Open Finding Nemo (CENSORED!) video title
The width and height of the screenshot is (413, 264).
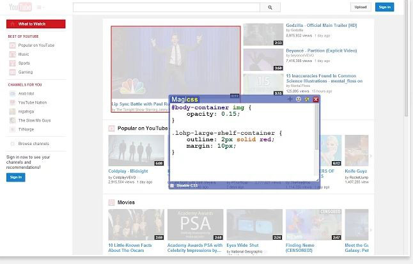(x=300, y=248)
